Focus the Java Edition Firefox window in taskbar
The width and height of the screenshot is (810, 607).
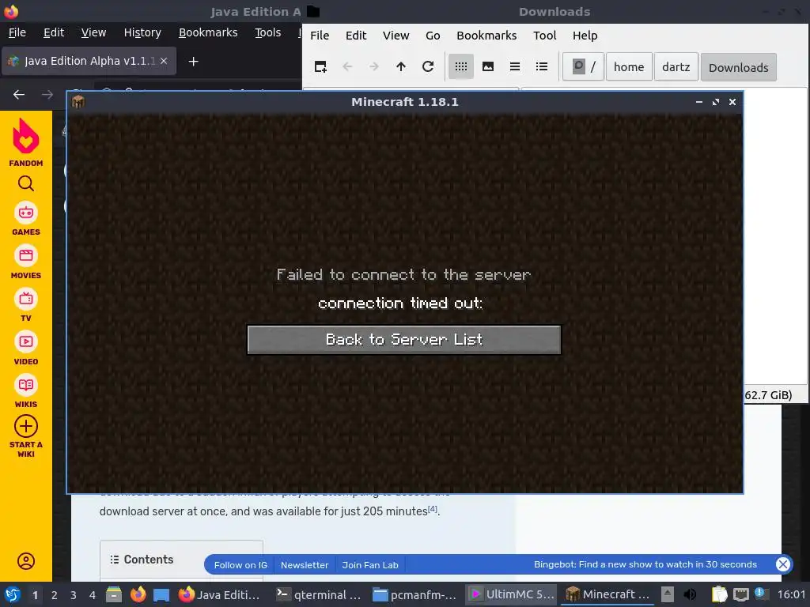(220, 594)
